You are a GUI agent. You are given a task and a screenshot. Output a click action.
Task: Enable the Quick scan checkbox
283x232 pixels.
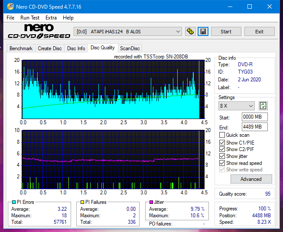point(222,135)
